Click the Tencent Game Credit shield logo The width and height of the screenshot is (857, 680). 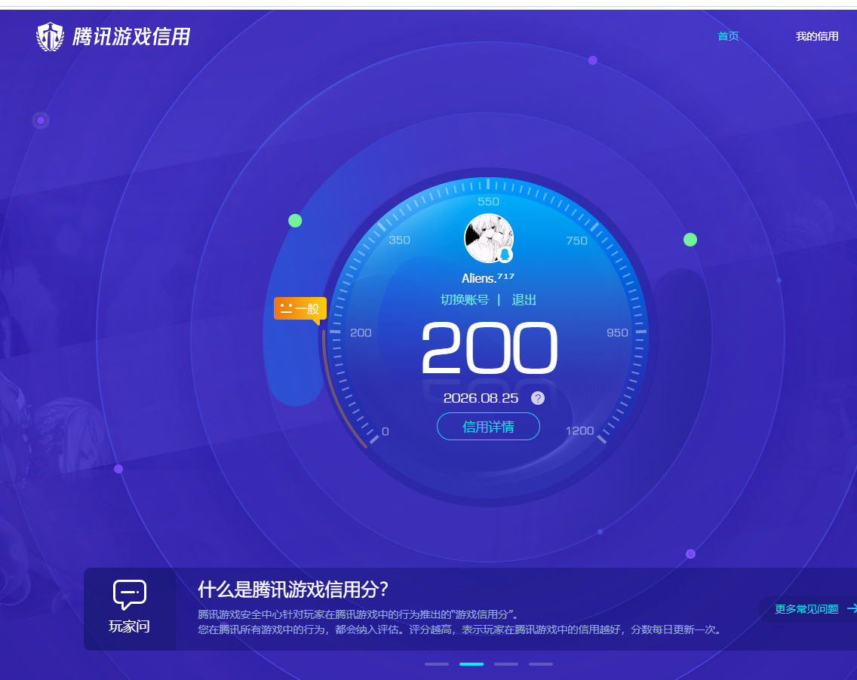coord(50,37)
